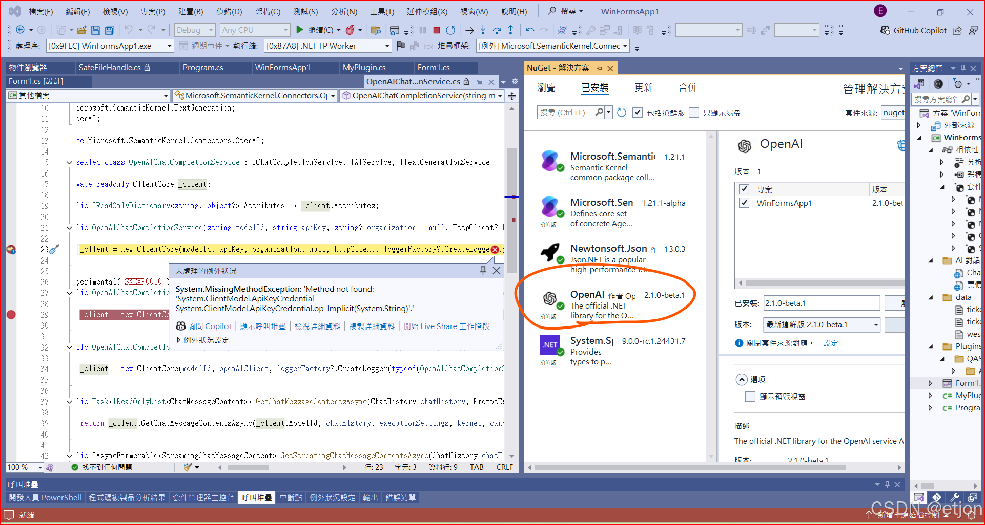Open the 錯誤清單 bottom tab
This screenshot has height=525, width=985.
(x=401, y=497)
